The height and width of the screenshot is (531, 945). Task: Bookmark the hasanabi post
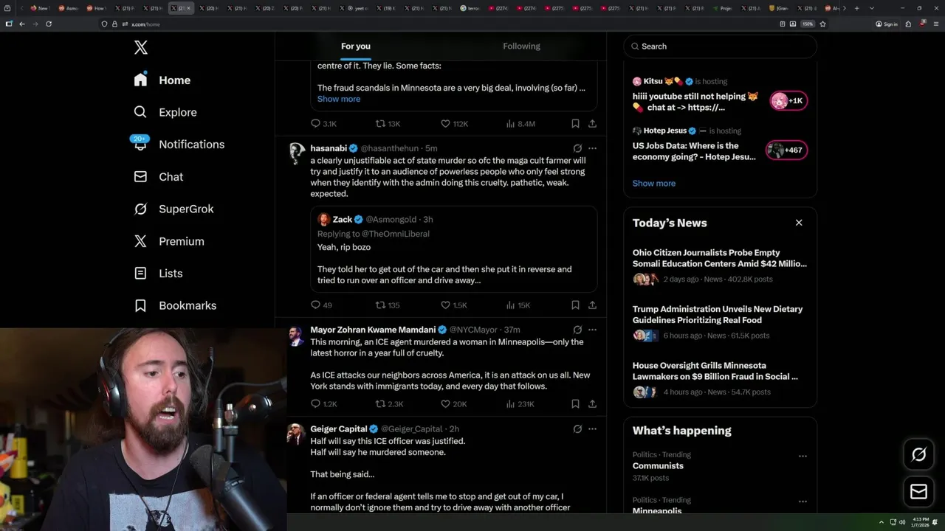tap(575, 305)
